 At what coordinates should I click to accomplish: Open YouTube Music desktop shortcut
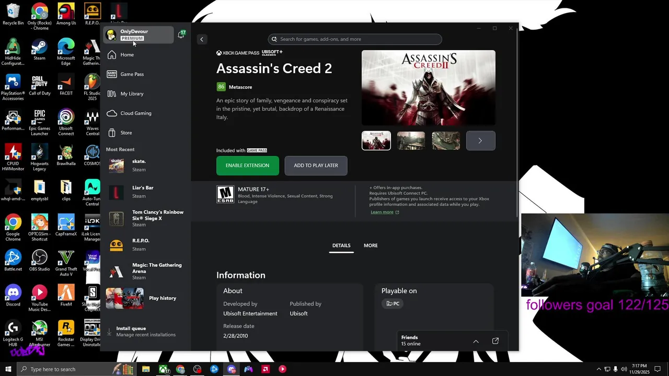(39, 298)
